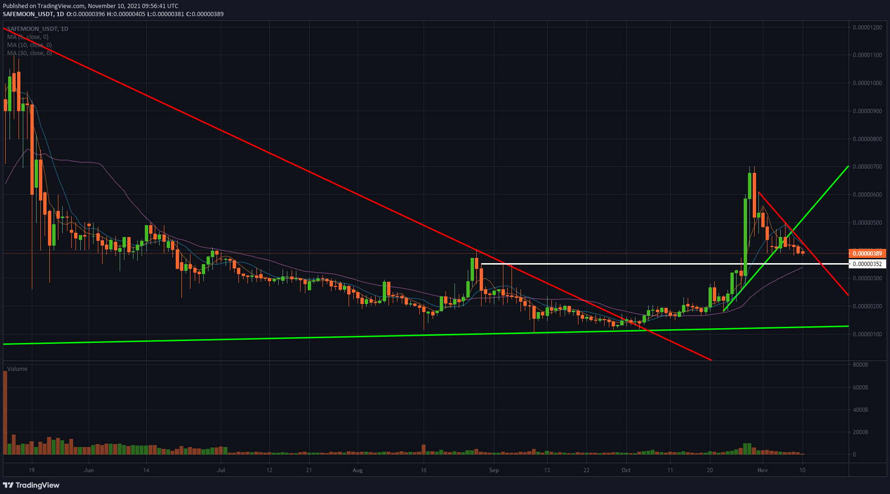
Task: Click the tall first volume bar
Action: 5,413
